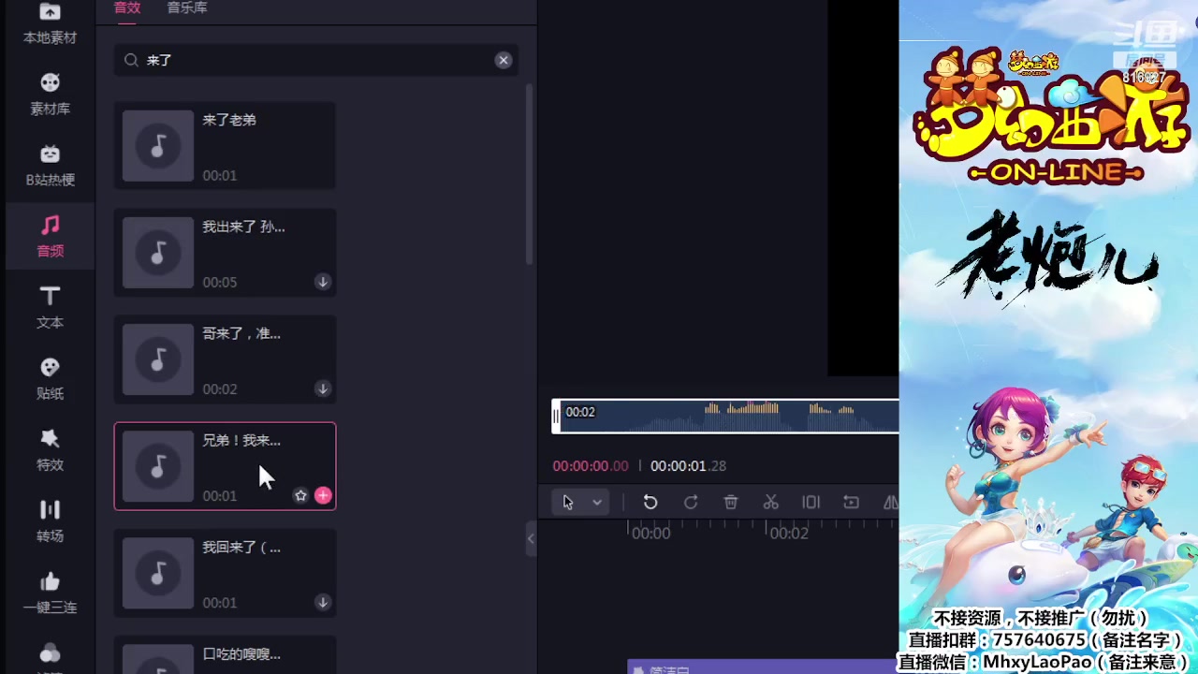Viewport: 1198px width, 674px height.
Task: Open the 特效 effects panel
Action: [50, 450]
